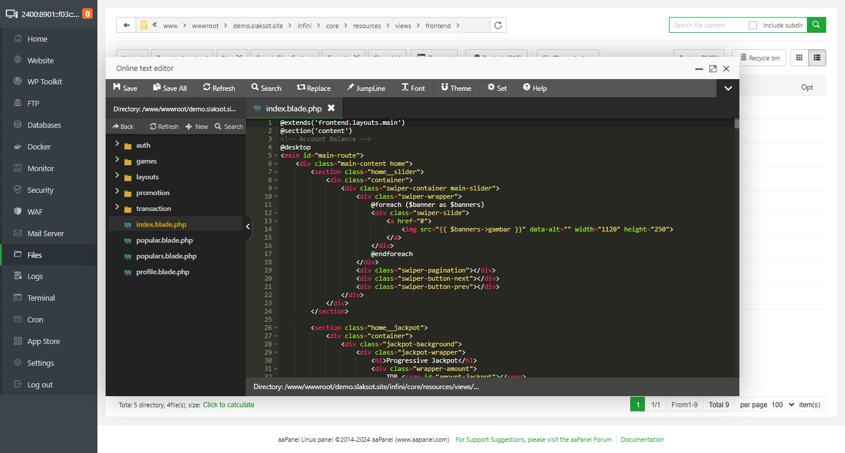Viewport: 845px width, 453px height.
Task: Open the JumpLine tool
Action: click(366, 88)
